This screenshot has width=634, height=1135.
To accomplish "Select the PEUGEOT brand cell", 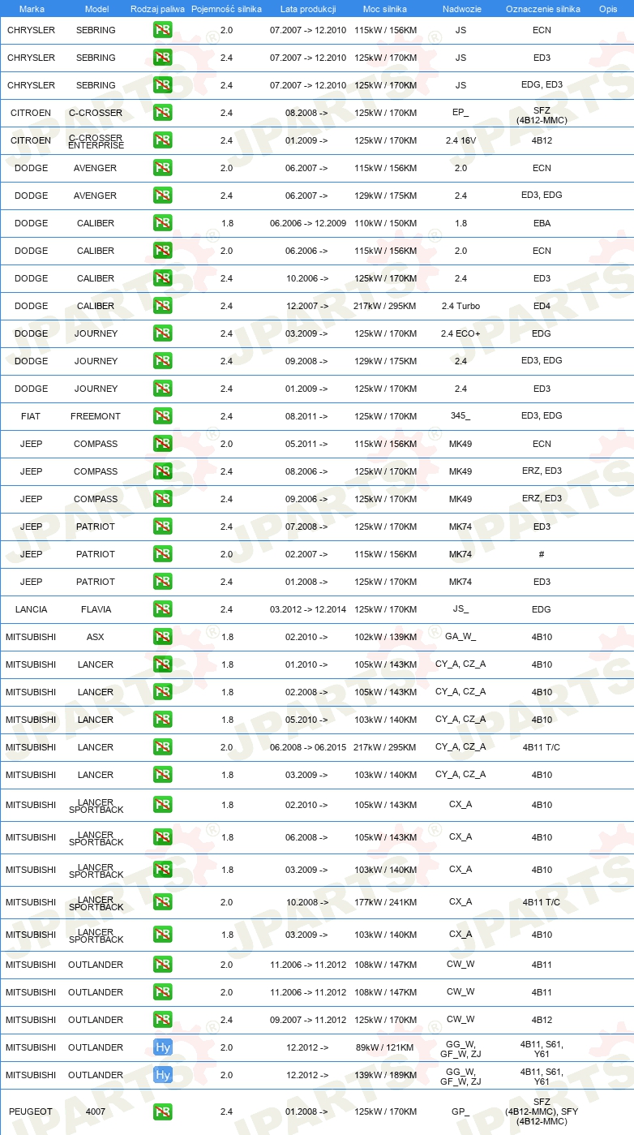I will 31,1112.
